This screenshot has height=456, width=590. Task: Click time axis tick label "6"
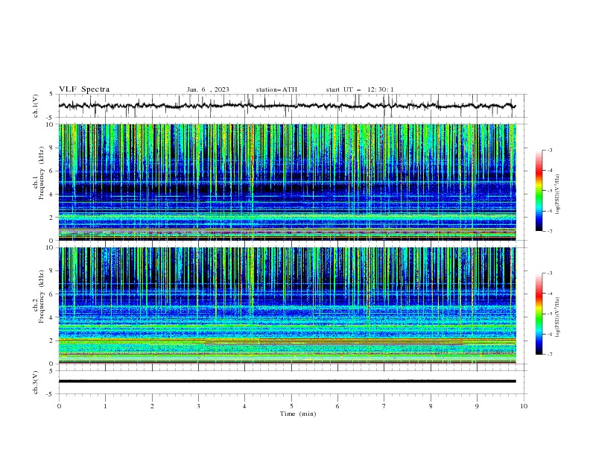(x=337, y=406)
